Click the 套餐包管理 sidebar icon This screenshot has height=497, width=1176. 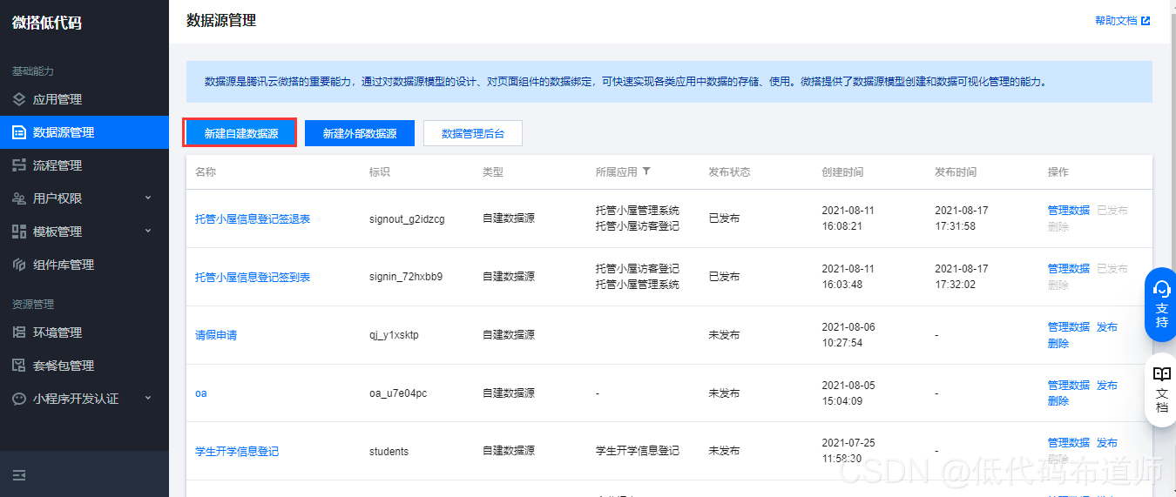pos(19,366)
